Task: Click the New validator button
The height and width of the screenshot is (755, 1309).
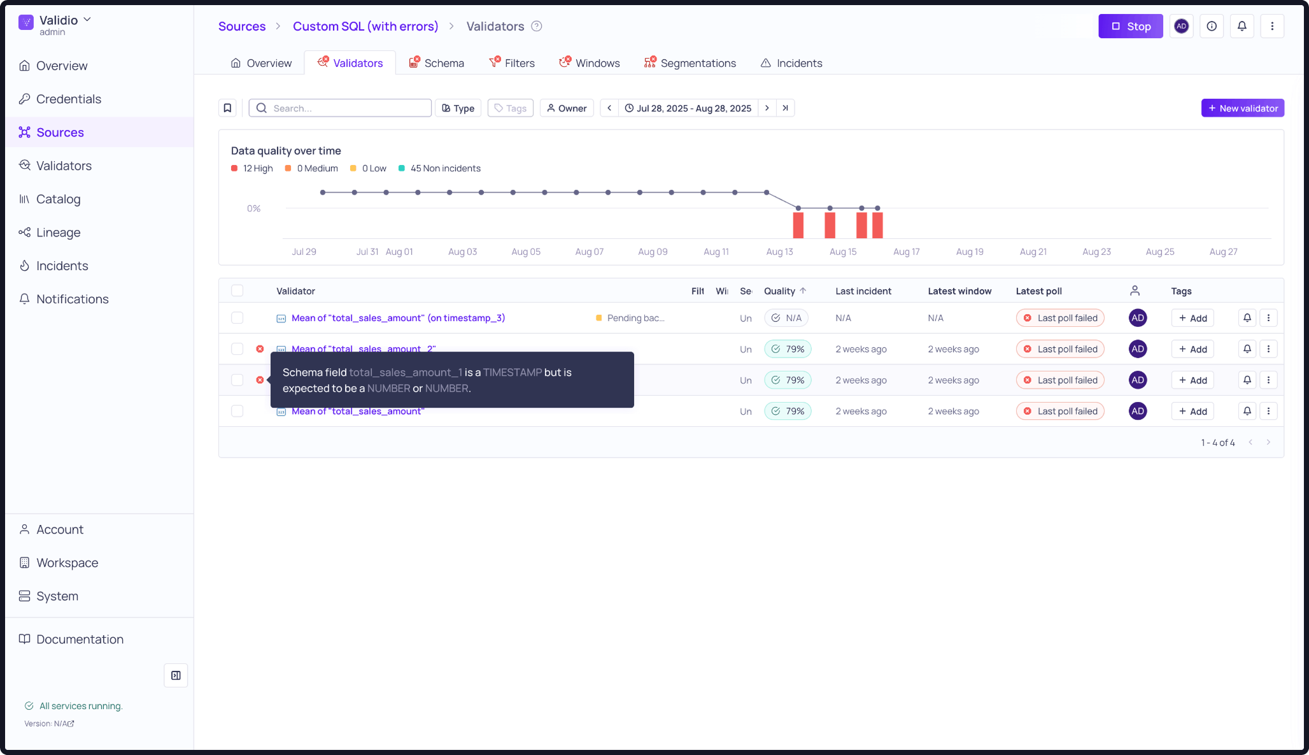Action: 1242,108
